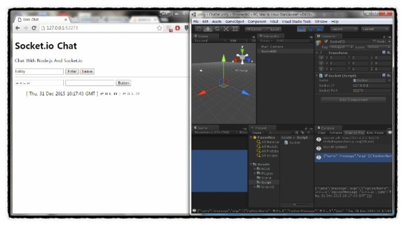Screen dimensions: 405x226
Task: Click the SocketIO GameObject cube icon
Action: [x=319, y=42]
